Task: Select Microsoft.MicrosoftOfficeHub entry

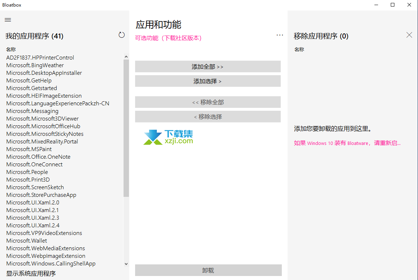Action: [43, 126]
